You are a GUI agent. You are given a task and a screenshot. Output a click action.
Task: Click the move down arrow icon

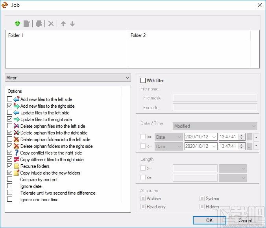pos(72,24)
